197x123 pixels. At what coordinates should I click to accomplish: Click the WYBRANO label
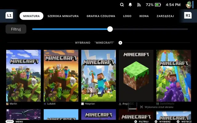pyautogui.click(x=82, y=43)
